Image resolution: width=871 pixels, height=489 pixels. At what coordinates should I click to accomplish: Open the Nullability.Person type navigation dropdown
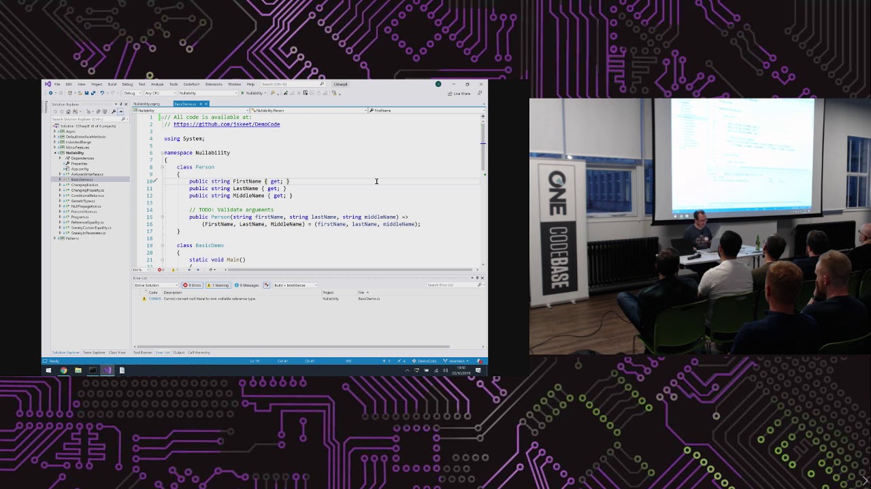tap(308, 110)
